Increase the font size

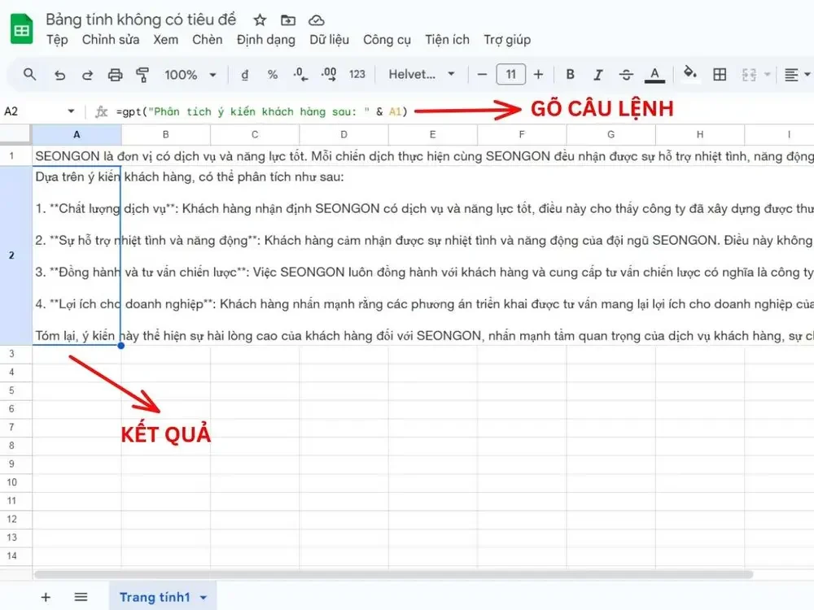click(538, 75)
